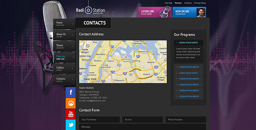
Task: Click the Radio Station logo
Action: pyautogui.click(x=90, y=10)
